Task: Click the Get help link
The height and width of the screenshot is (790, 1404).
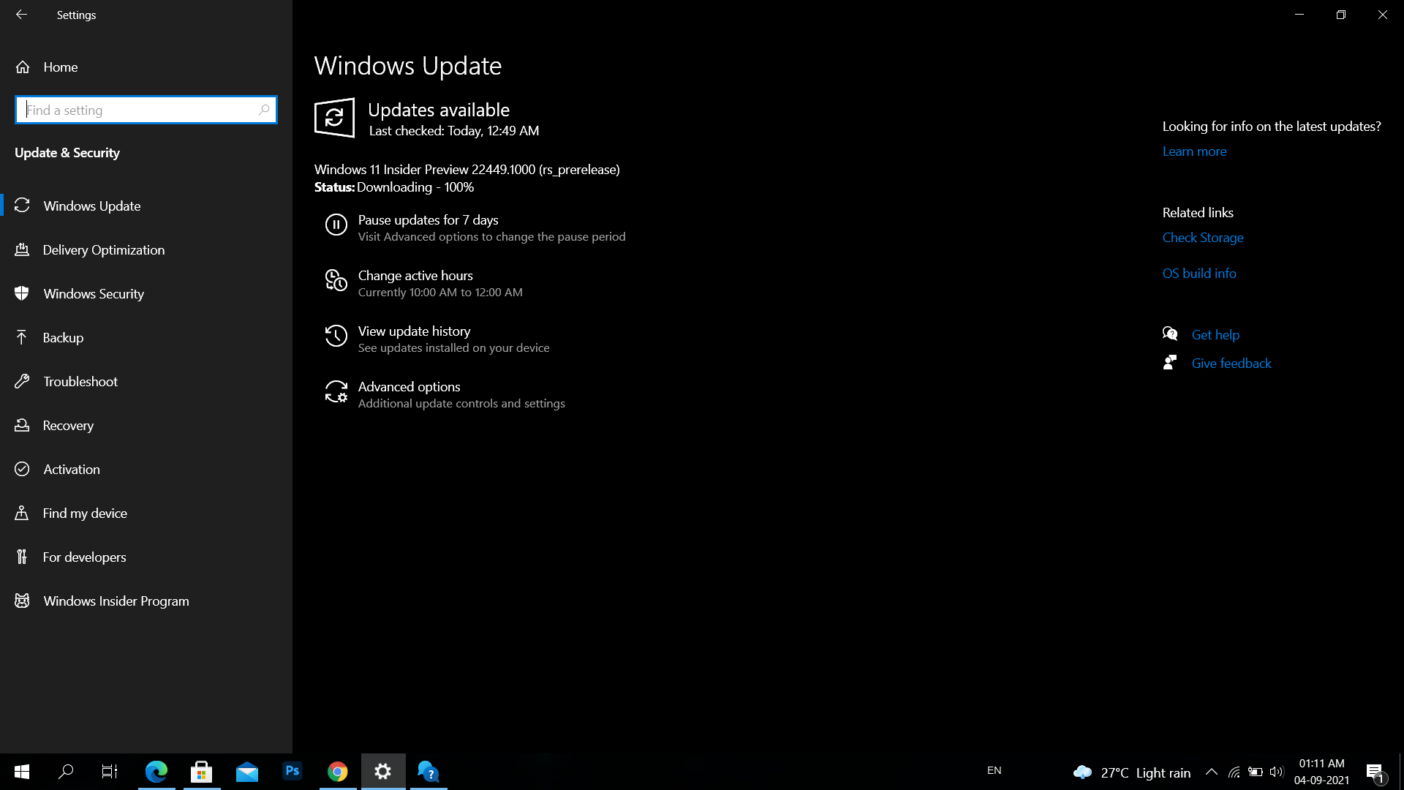Action: (1215, 335)
